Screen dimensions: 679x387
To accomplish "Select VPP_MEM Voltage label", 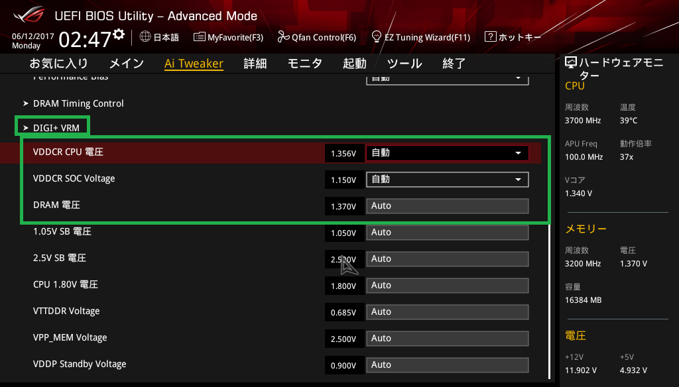I will click(x=70, y=338).
